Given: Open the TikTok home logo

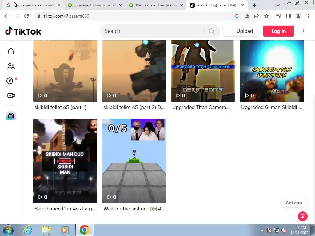Looking at the screenshot, I should click(23, 31).
